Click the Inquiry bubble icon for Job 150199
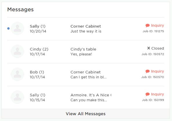Image resolution: width=172 pixels, height=121 pixels. (x=148, y=94)
